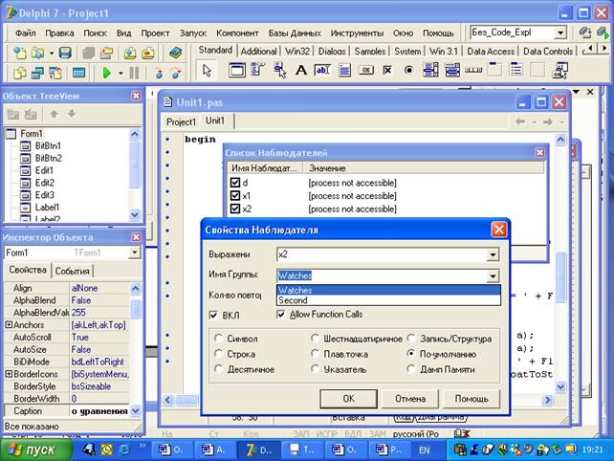Toggle the ВКЛ checkbox
The image size is (614, 461).
tap(213, 316)
